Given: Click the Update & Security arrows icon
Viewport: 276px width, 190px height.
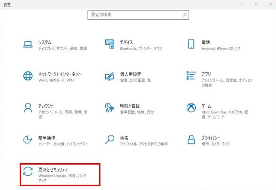Looking at the screenshot, I should [28, 172].
